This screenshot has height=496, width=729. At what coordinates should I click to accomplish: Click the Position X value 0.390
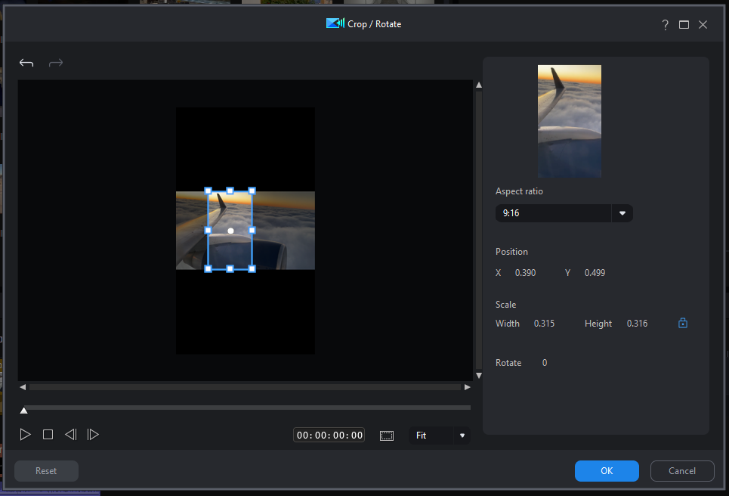pos(525,273)
